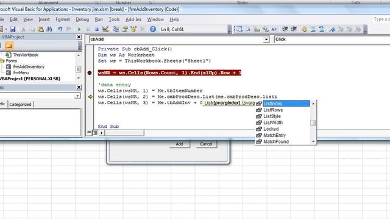Open the Object Browser icon

[133, 29]
